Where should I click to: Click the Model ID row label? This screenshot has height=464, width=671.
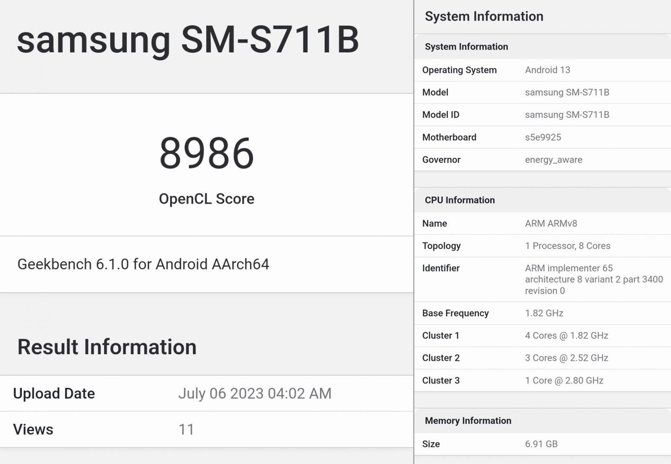click(440, 115)
